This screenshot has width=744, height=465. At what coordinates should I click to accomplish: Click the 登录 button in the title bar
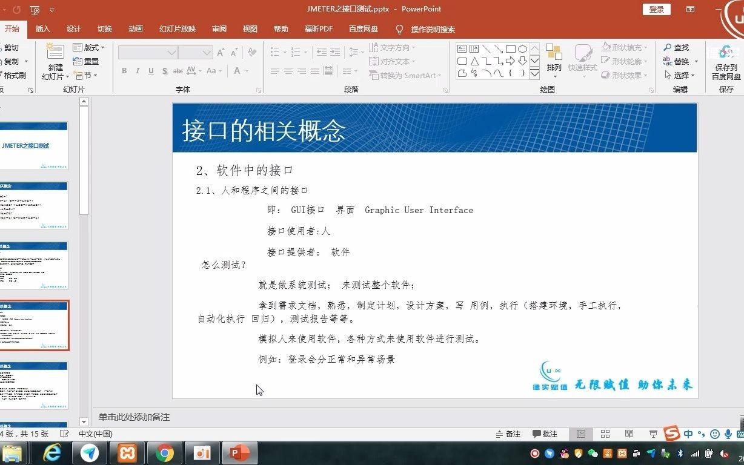point(656,10)
